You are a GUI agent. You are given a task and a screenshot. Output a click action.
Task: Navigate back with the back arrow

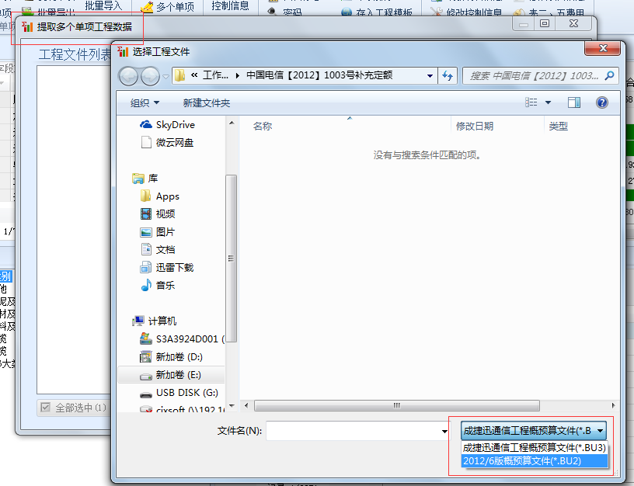pos(129,75)
